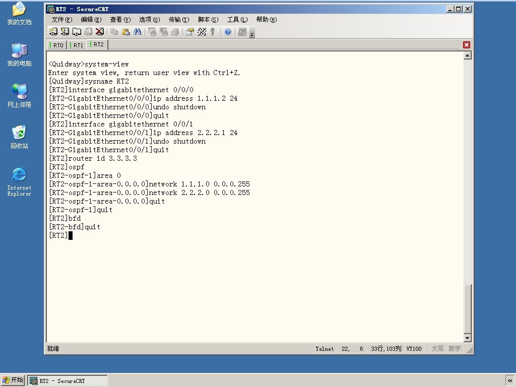
Task: Expand toolbar options dropdown arrow
Action: (x=252, y=34)
